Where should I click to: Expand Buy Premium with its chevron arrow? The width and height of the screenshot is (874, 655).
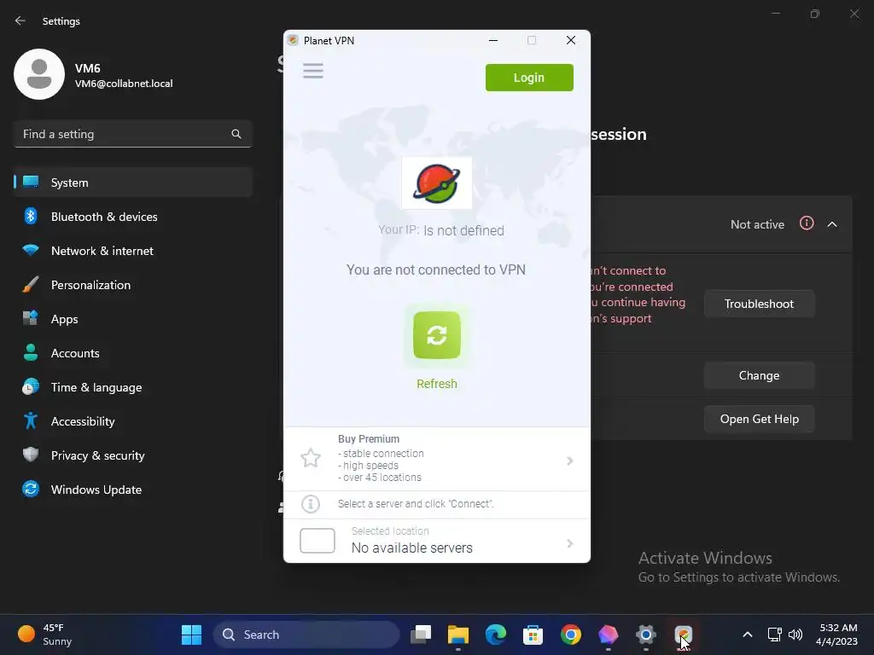[569, 461]
